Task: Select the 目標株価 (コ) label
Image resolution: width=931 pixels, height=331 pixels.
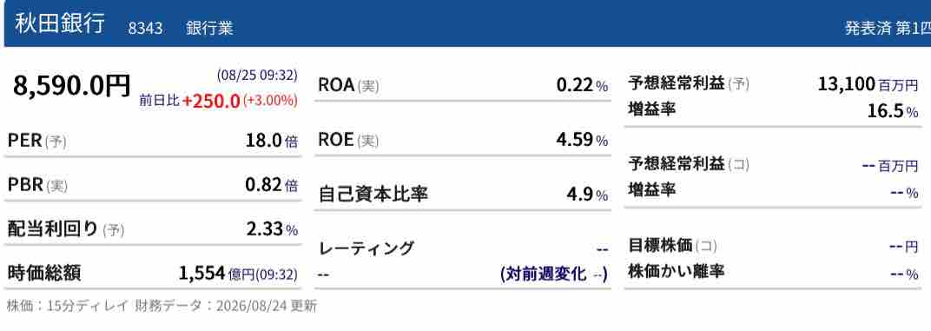Action: [x=672, y=245]
